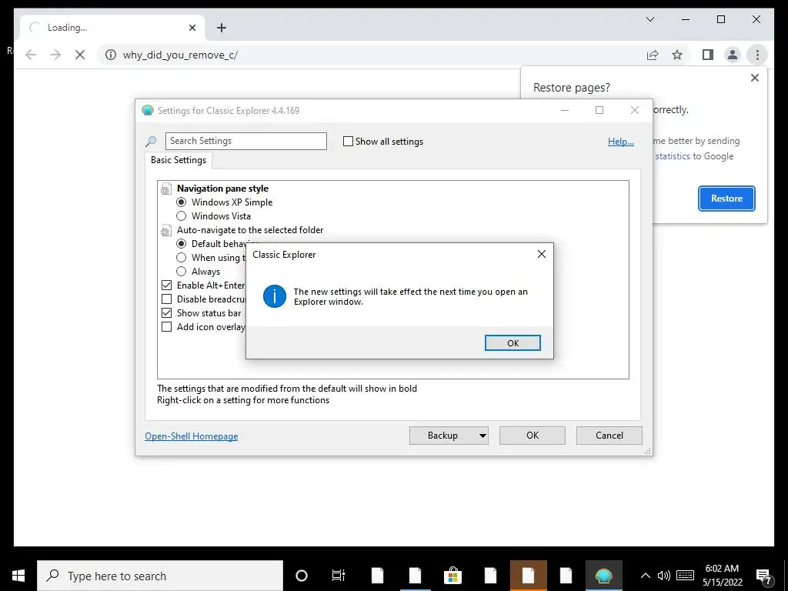Toggle Disable breadcrumbs checkbox
The width and height of the screenshot is (788, 591).
(166, 299)
